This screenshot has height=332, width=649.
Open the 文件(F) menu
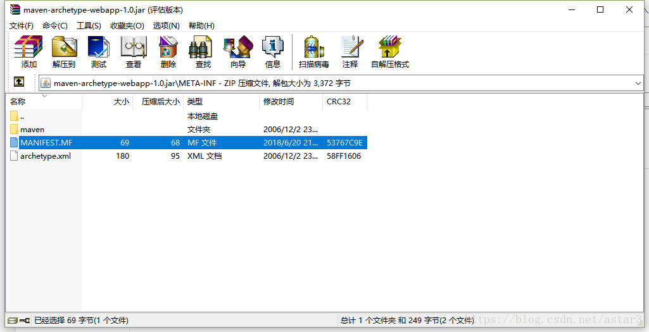(x=22, y=26)
